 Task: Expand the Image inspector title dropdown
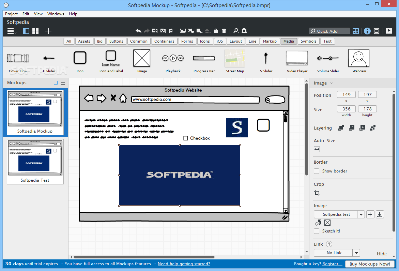(x=332, y=83)
